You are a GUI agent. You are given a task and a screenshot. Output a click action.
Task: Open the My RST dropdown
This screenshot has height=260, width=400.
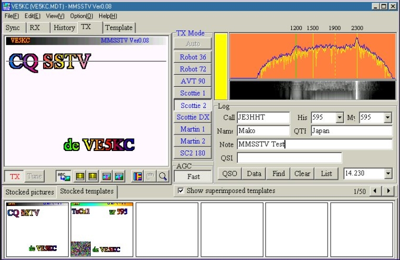pos(387,117)
